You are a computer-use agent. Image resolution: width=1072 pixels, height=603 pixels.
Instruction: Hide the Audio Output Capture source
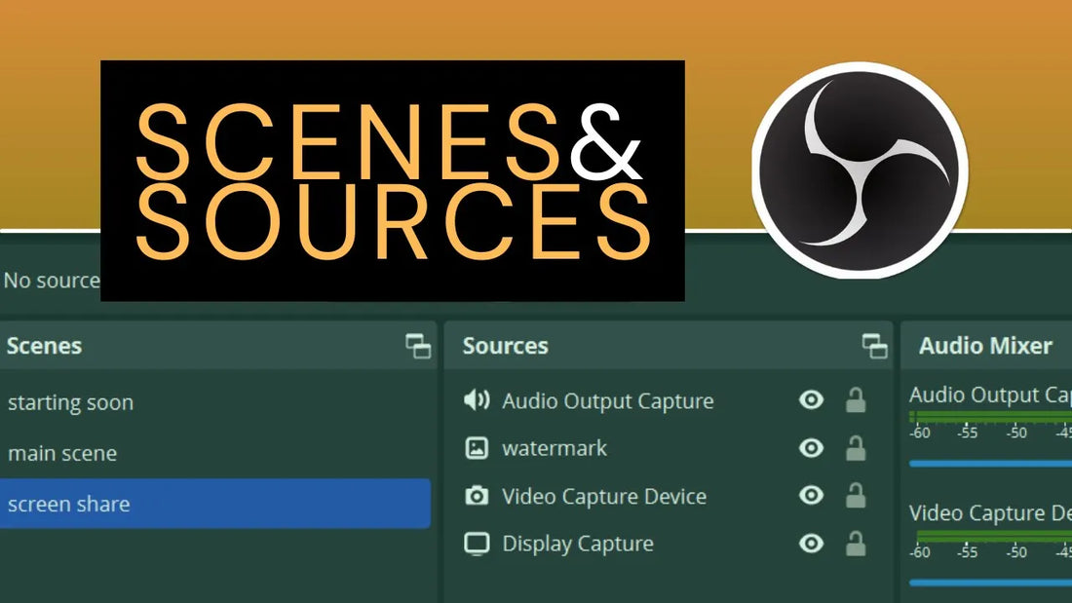[811, 400]
